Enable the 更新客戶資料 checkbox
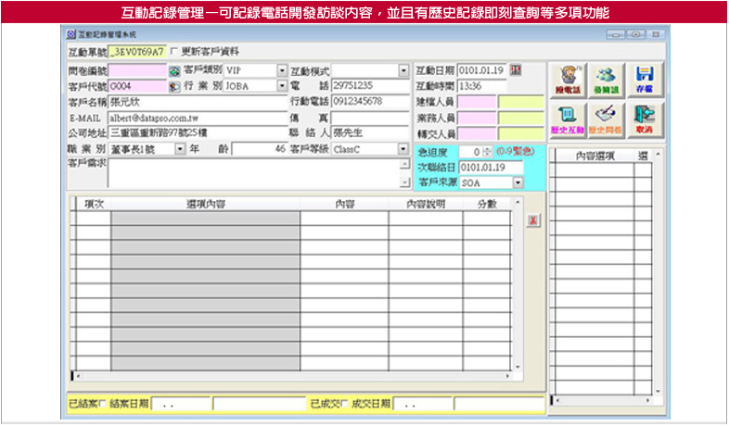This screenshot has width=729, height=426. pyautogui.click(x=174, y=51)
